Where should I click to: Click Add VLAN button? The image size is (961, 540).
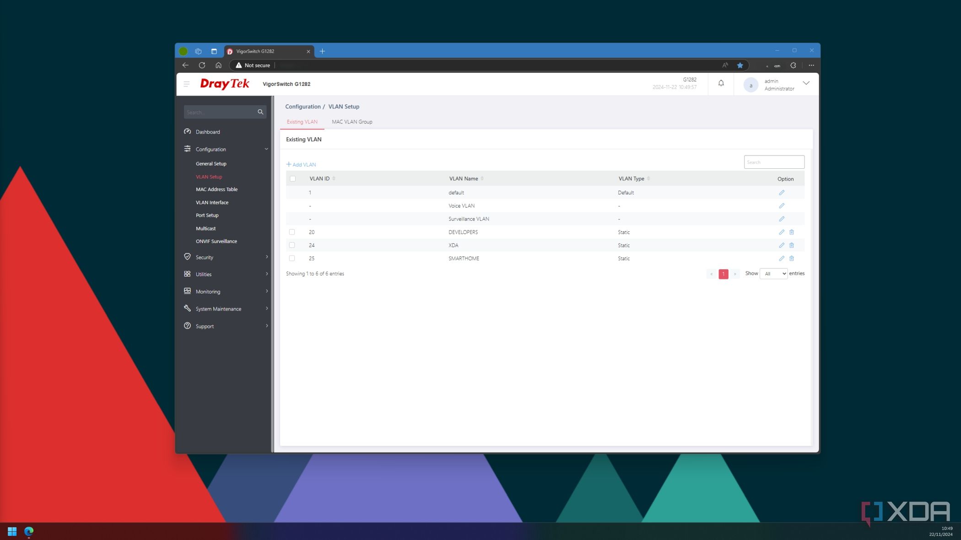[x=301, y=164]
